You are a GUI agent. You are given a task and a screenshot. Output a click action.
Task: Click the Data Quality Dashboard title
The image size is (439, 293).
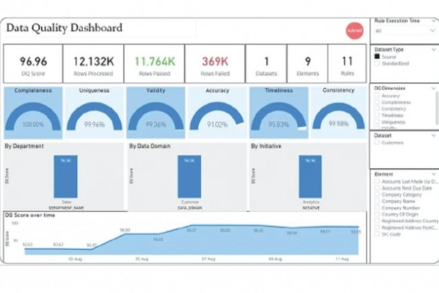point(65,28)
